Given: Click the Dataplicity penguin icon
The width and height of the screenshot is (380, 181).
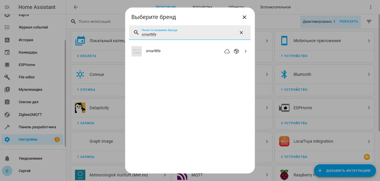Looking at the screenshot, I should pyautogui.click(x=80, y=108).
